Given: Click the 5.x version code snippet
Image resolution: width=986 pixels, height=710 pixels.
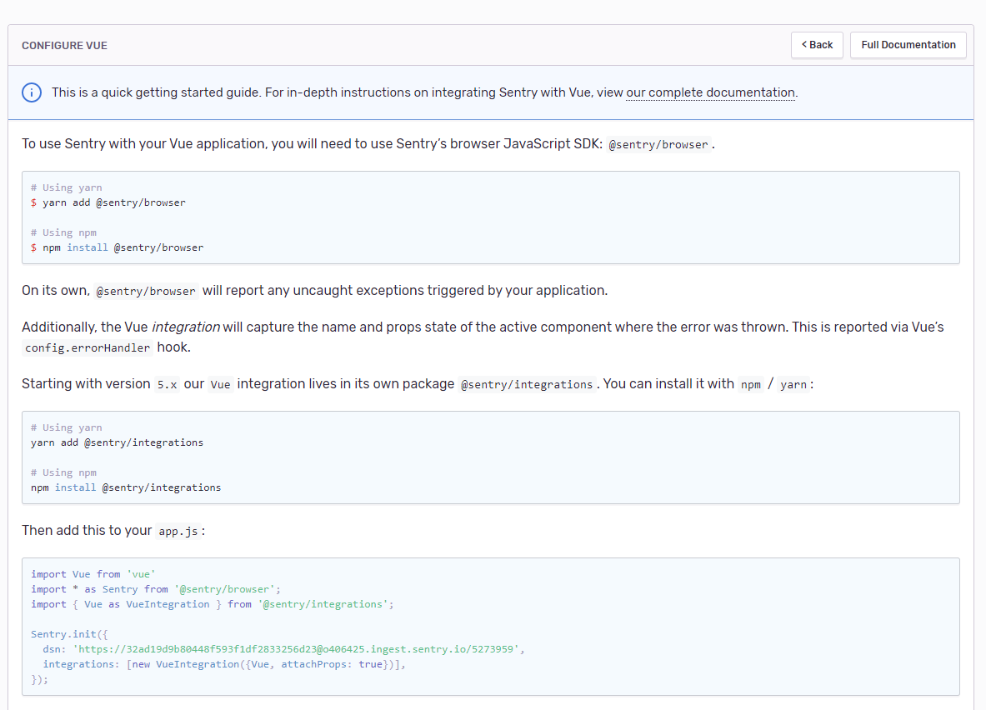Looking at the screenshot, I should coord(167,385).
